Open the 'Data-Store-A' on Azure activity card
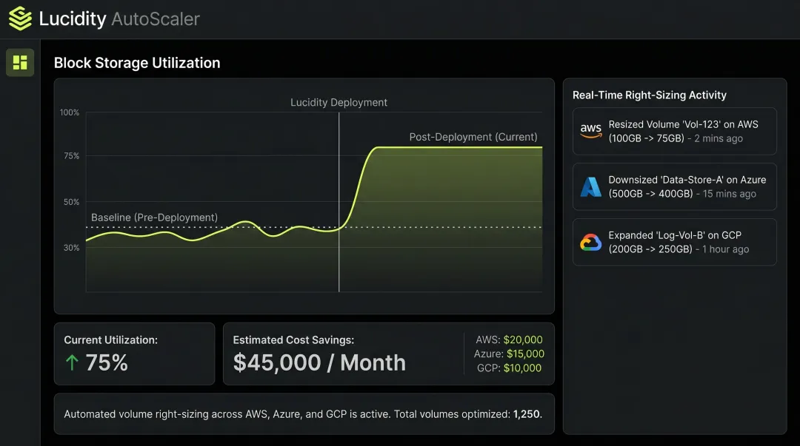The image size is (800, 446). [675, 186]
